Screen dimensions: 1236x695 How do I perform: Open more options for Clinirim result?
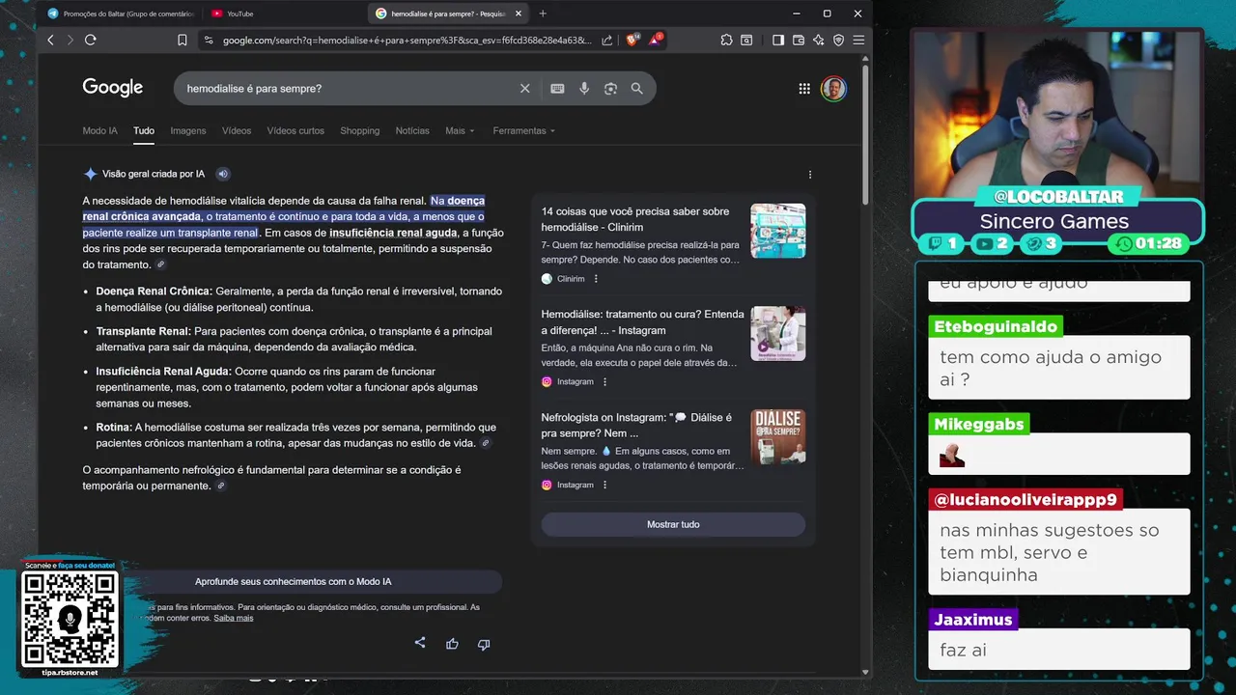pos(596,279)
